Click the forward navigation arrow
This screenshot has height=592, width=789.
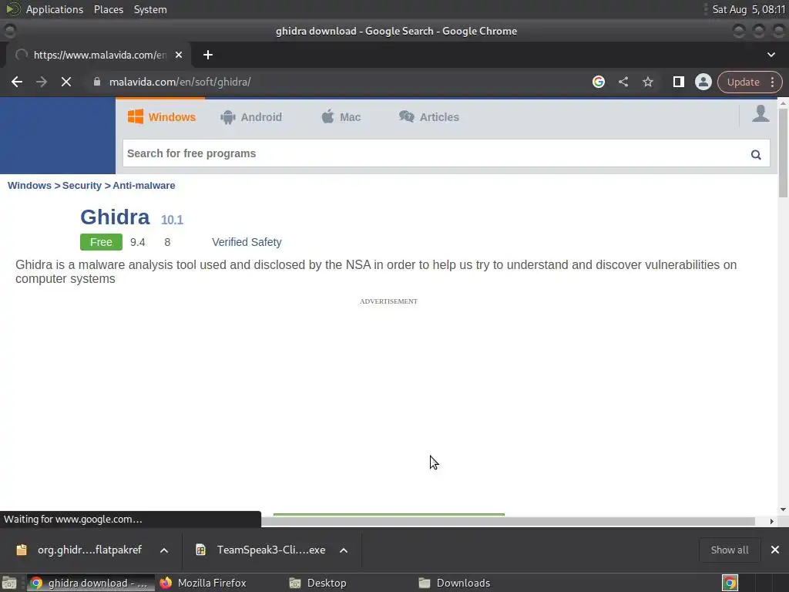tap(42, 82)
